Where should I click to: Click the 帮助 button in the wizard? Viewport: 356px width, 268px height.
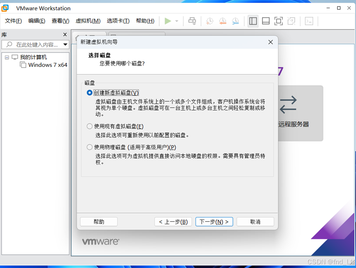click(x=99, y=222)
